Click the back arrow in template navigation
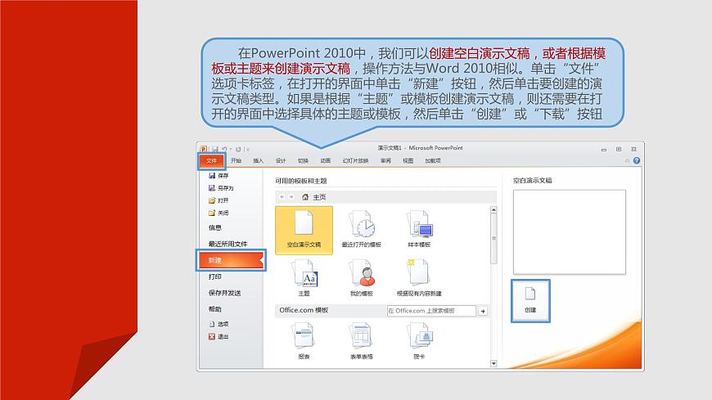Viewport: 712px width, 400px height. click(282, 197)
